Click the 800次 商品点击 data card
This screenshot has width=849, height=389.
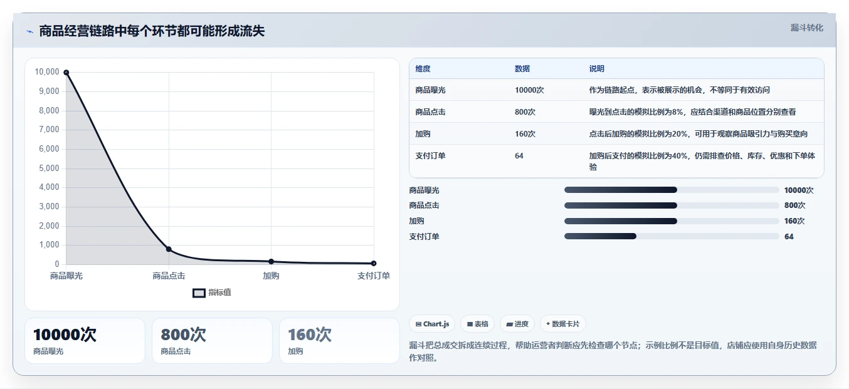(x=212, y=341)
